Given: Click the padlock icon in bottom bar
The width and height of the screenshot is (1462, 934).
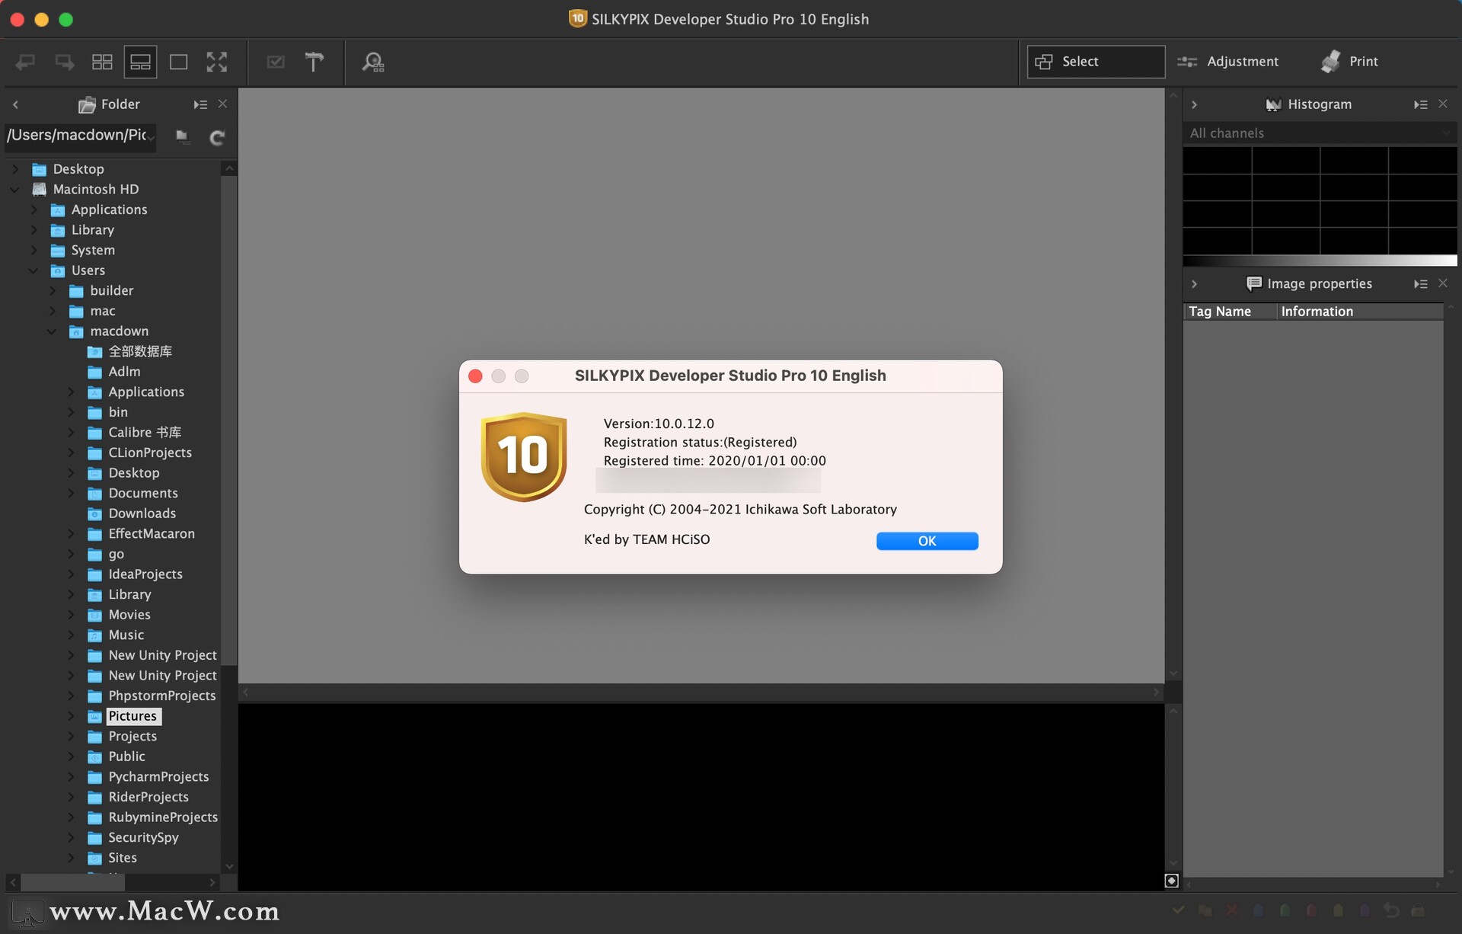Looking at the screenshot, I should [1418, 910].
